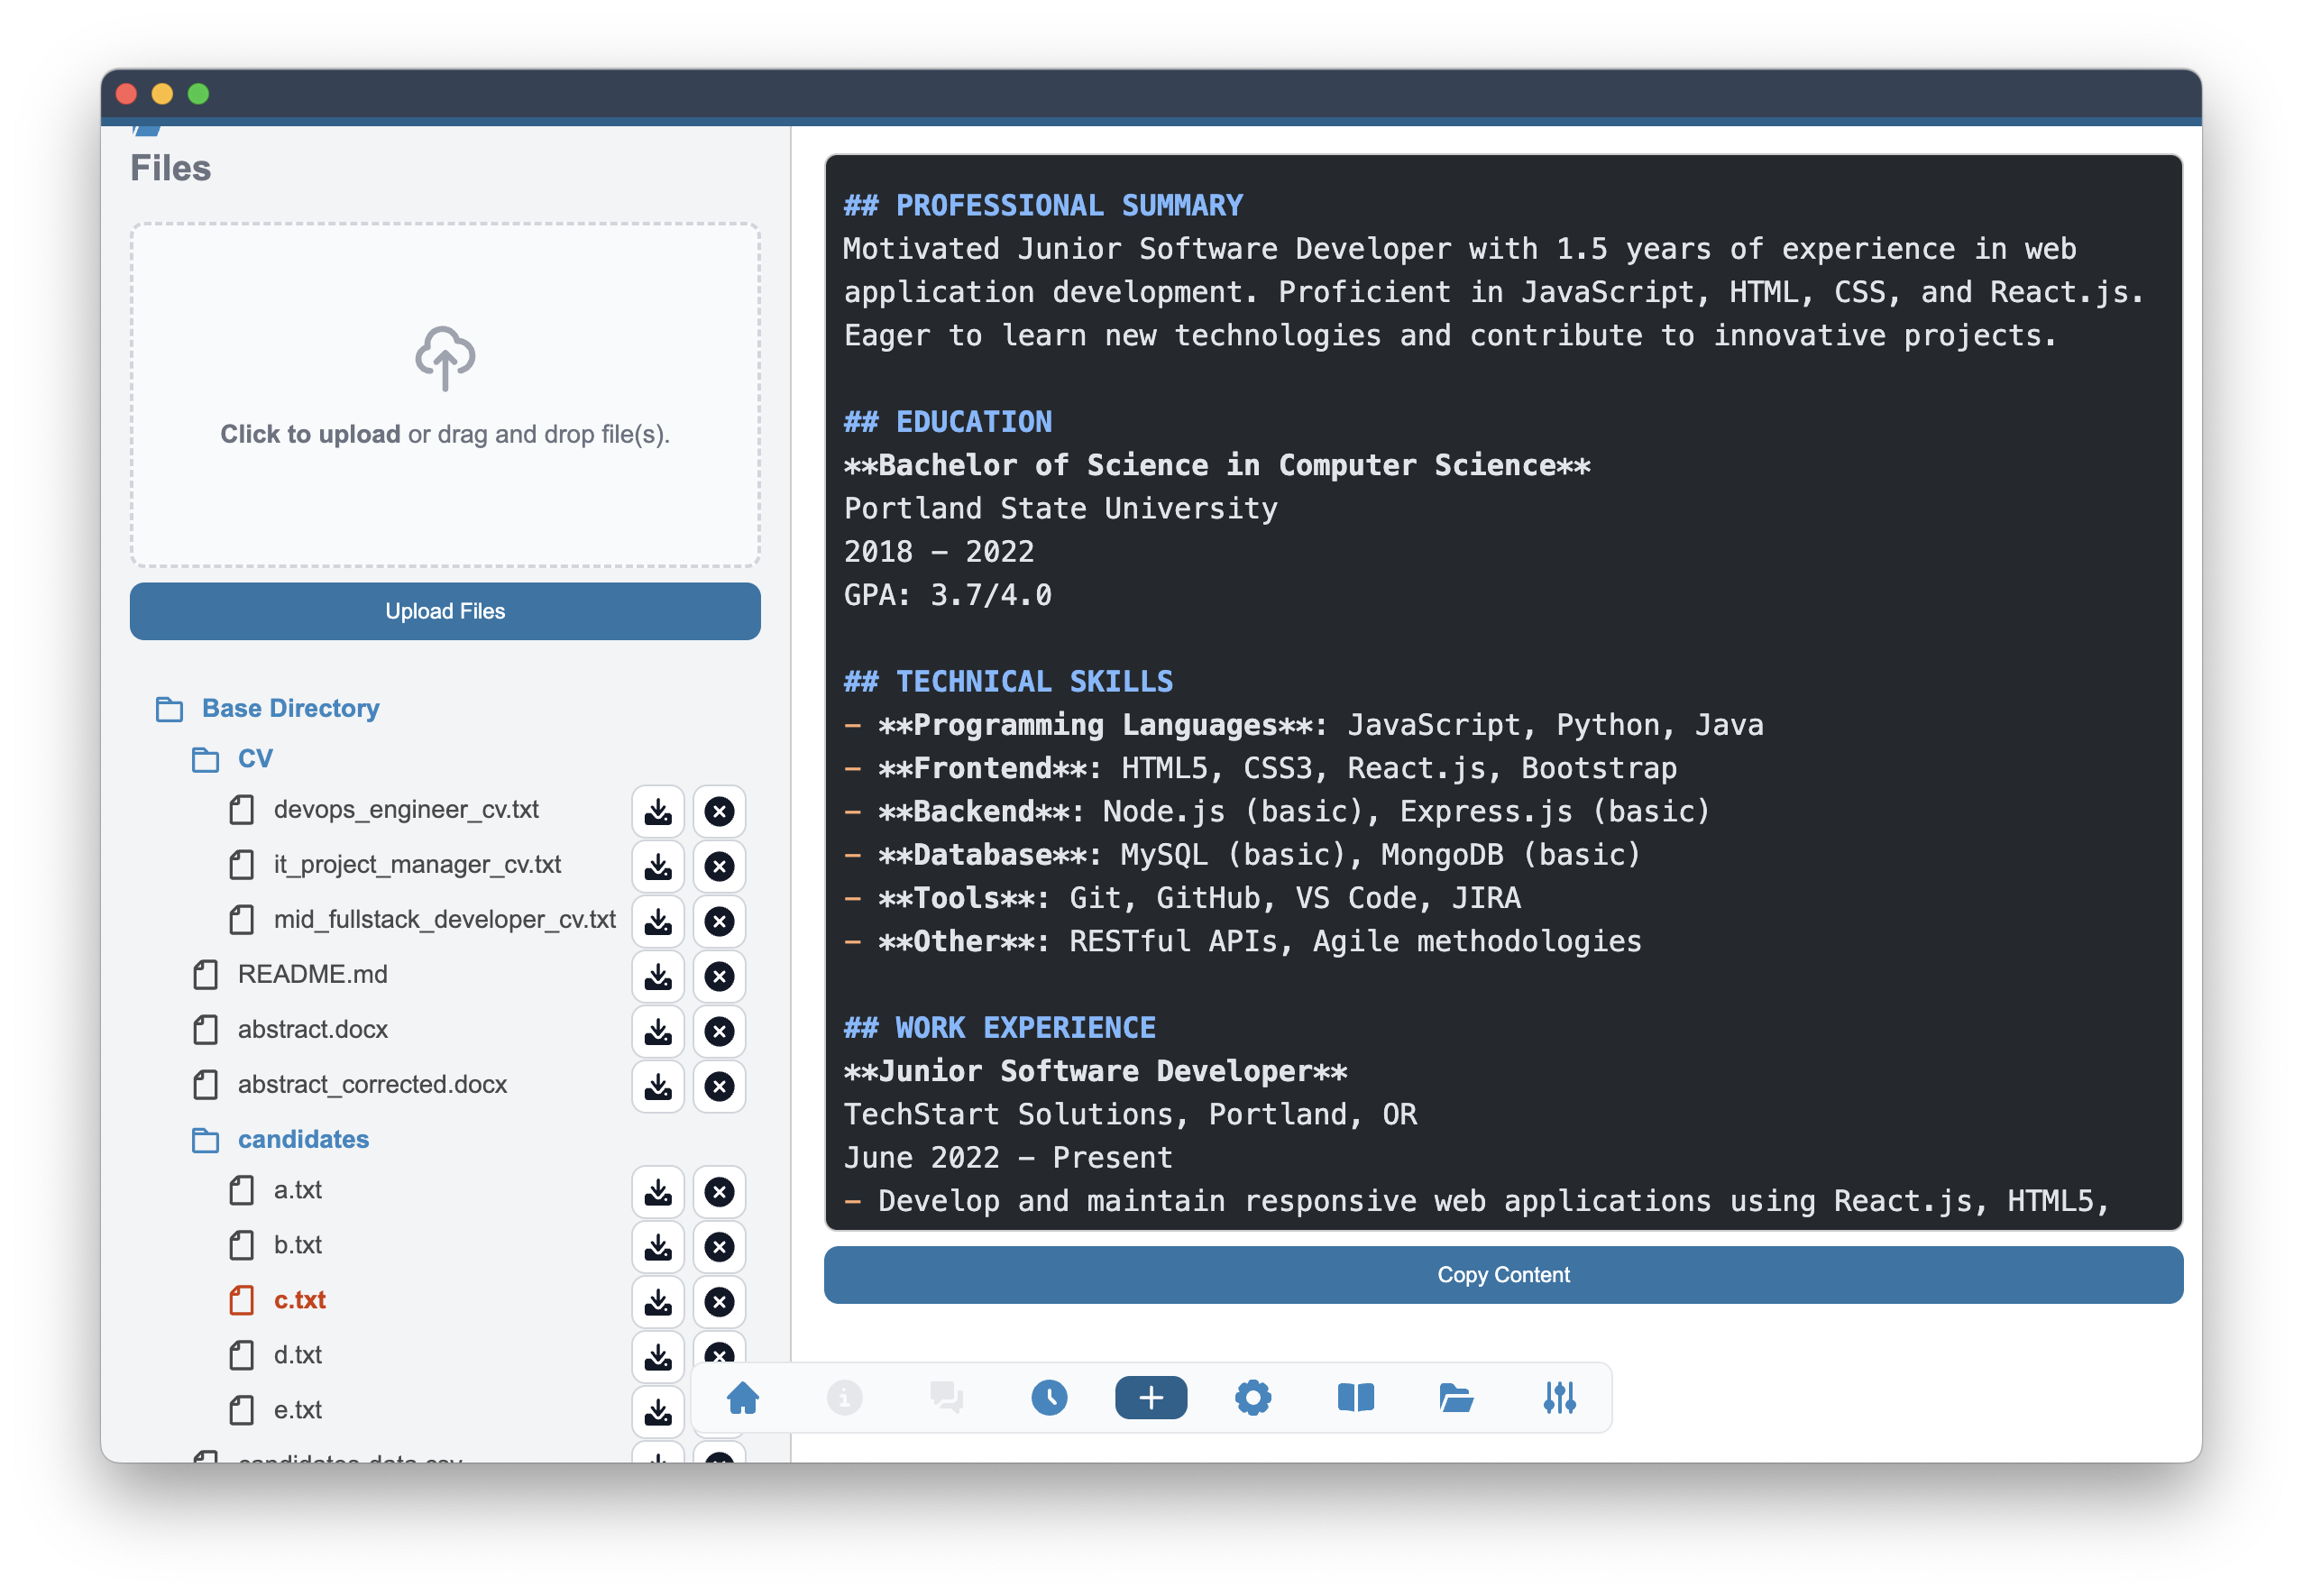Click the plus new item button
This screenshot has width=2303, height=1596.
(x=1150, y=1397)
